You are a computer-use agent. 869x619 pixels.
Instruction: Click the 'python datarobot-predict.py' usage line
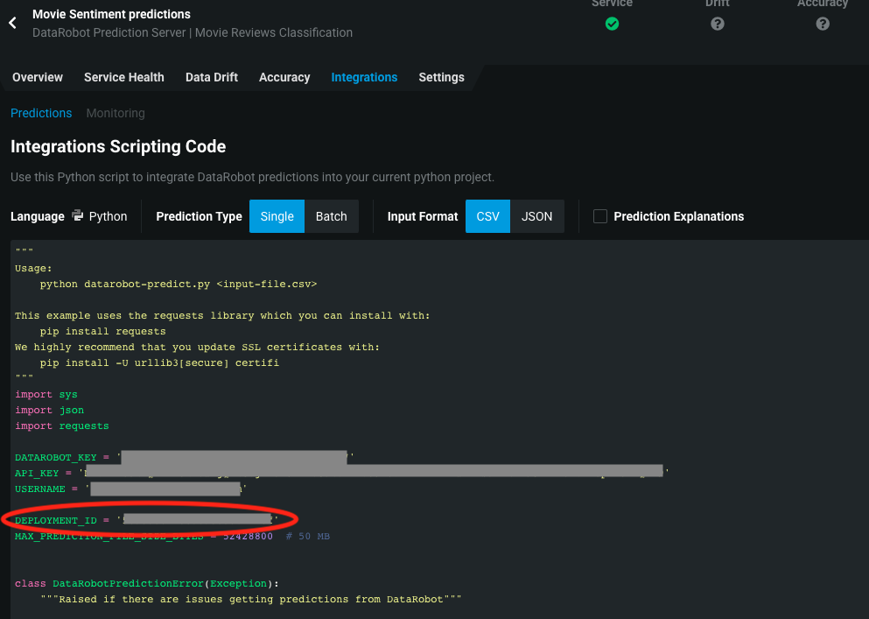pos(179,284)
